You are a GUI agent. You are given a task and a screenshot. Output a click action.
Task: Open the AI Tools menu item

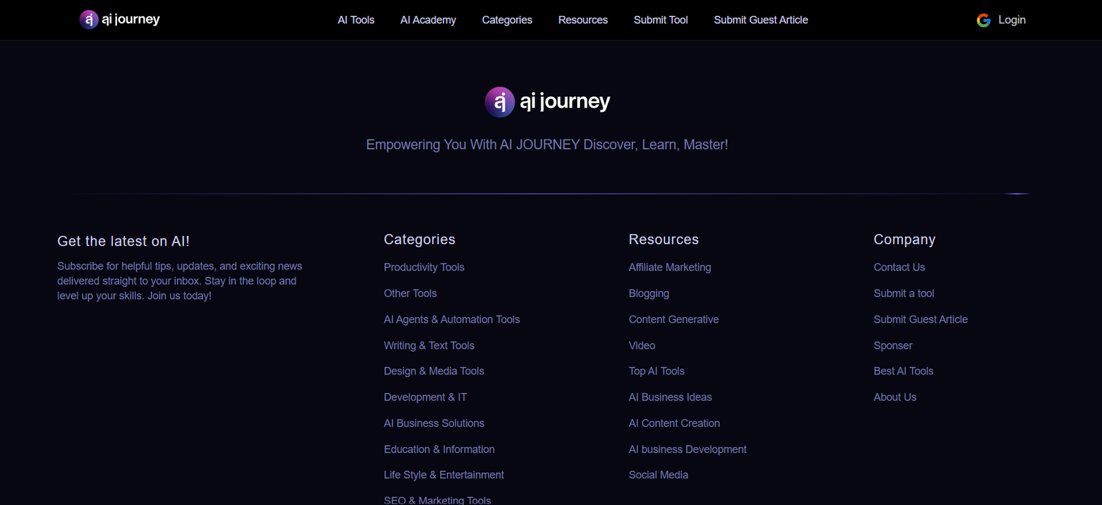(356, 20)
